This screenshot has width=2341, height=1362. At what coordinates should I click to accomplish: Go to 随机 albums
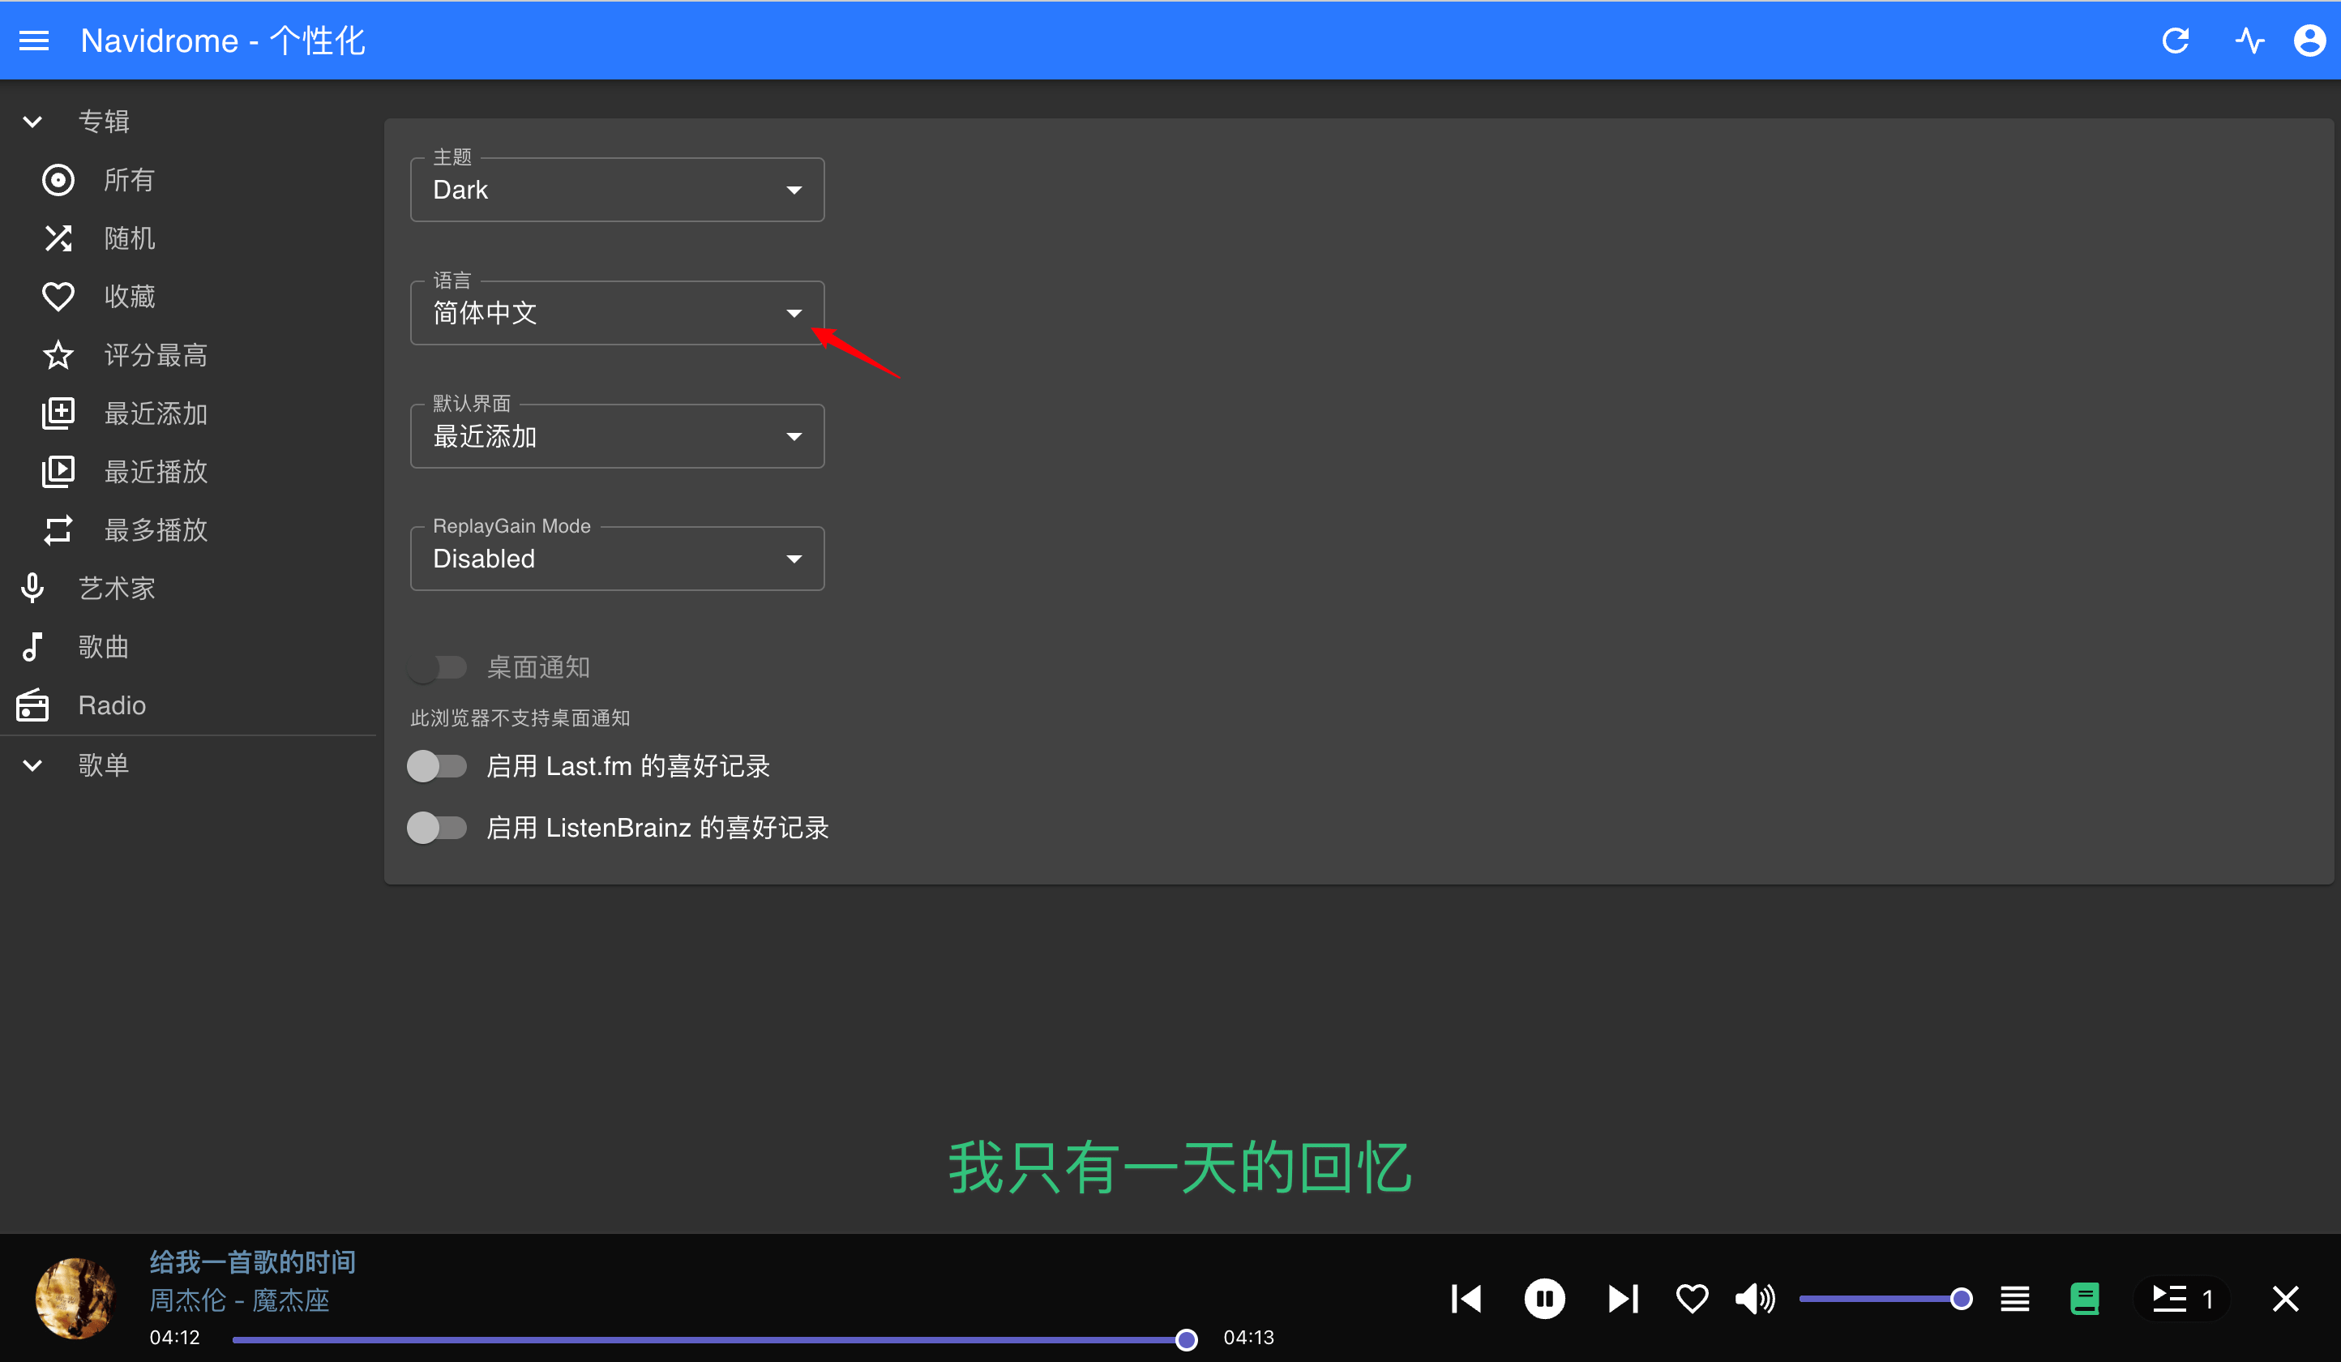point(129,239)
